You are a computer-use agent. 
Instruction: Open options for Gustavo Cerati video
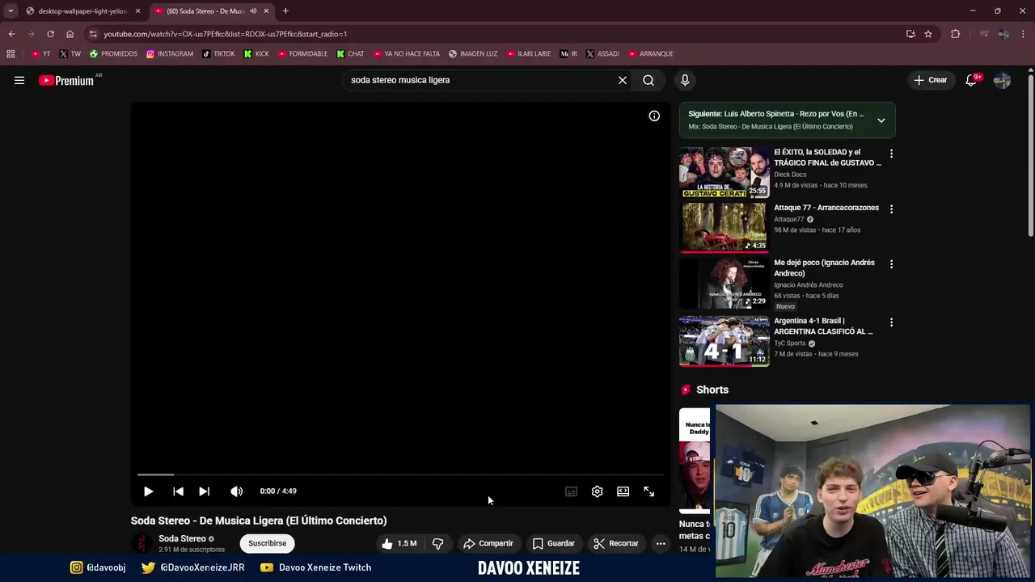point(891,154)
